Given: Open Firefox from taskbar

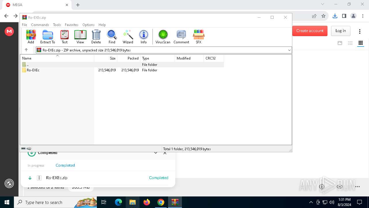Looking at the screenshot, I should point(147,202).
